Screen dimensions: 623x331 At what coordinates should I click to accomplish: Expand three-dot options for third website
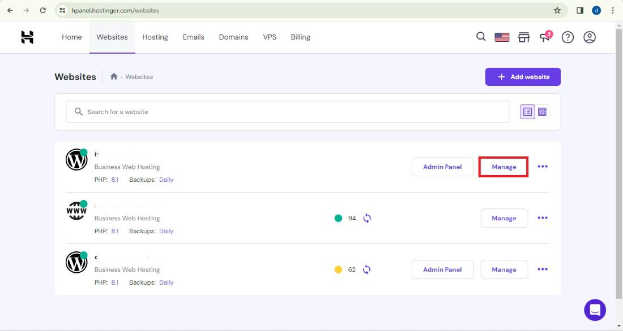coord(543,269)
